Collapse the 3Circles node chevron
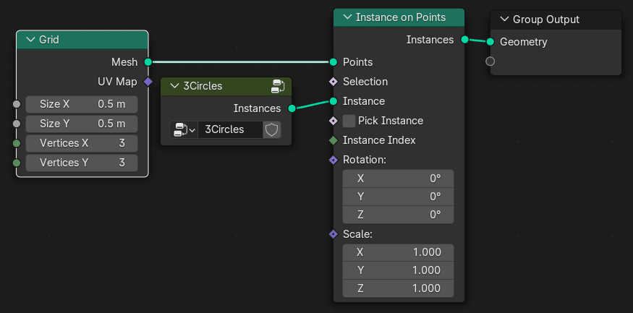 click(x=175, y=86)
